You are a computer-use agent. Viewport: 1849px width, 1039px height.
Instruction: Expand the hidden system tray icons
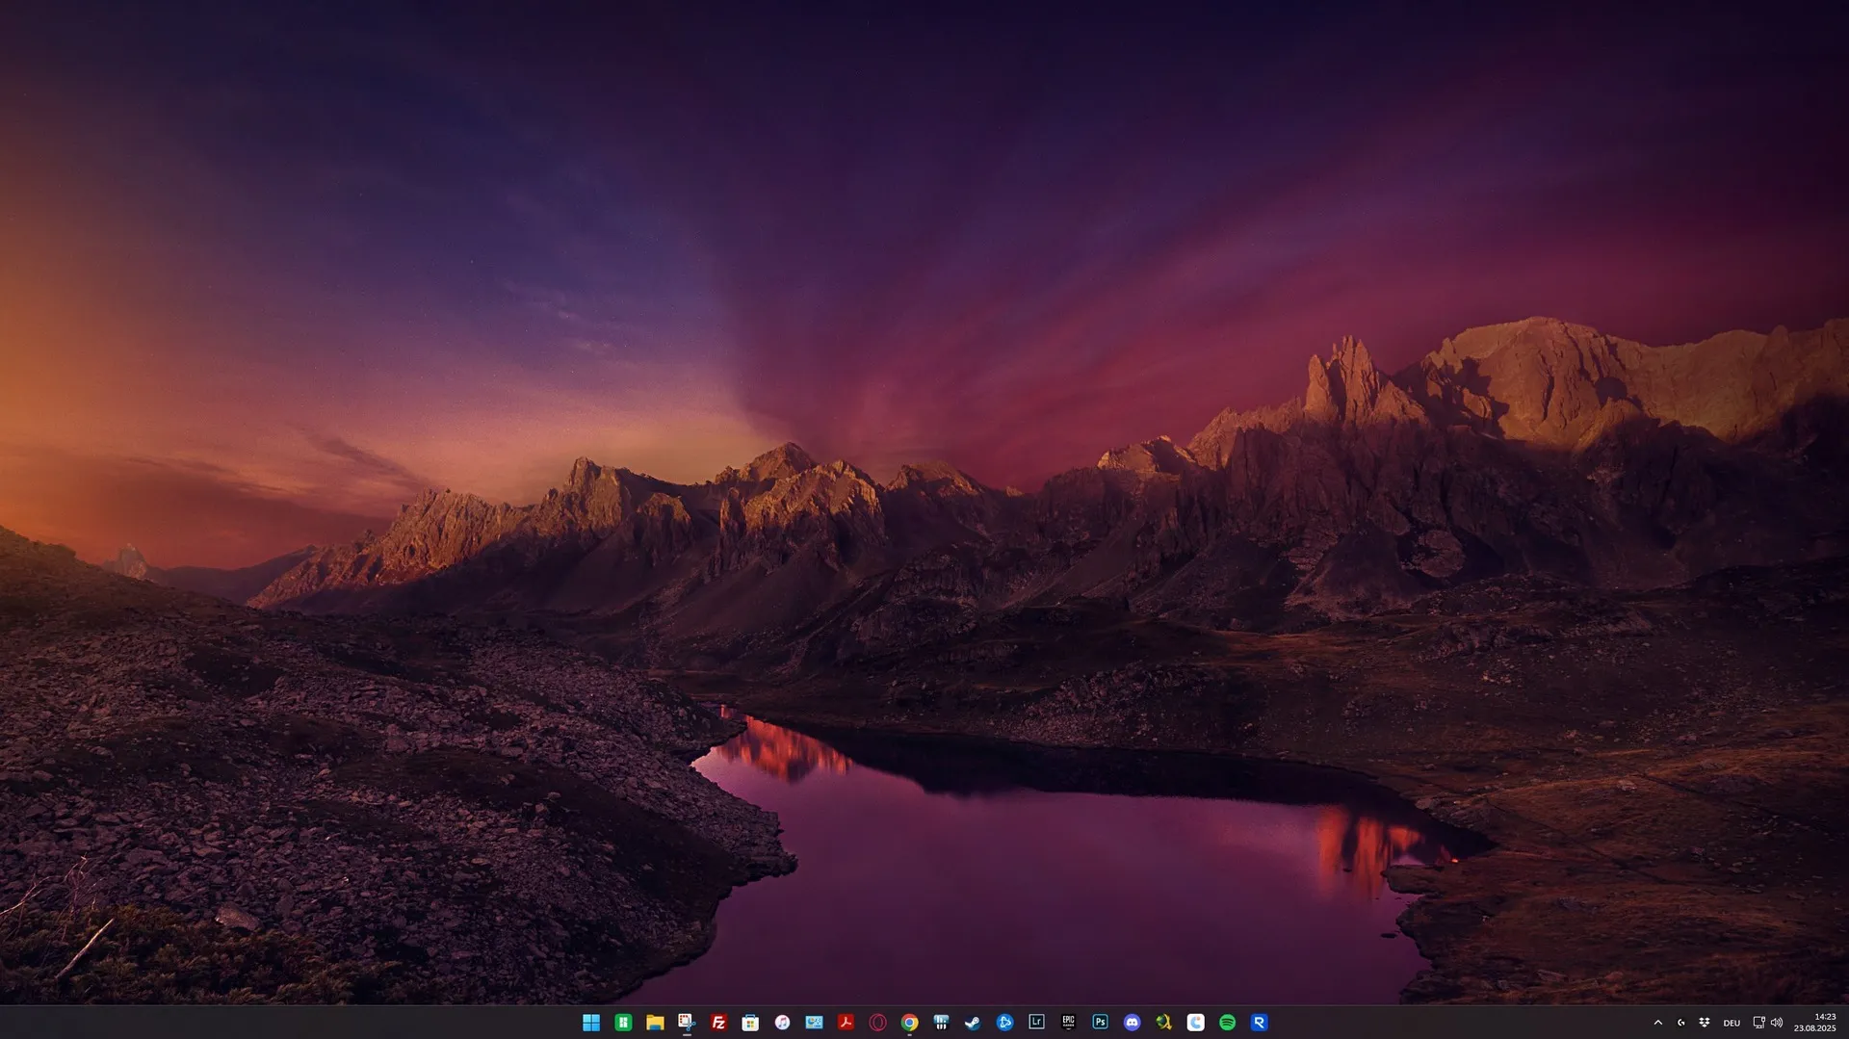(1657, 1023)
